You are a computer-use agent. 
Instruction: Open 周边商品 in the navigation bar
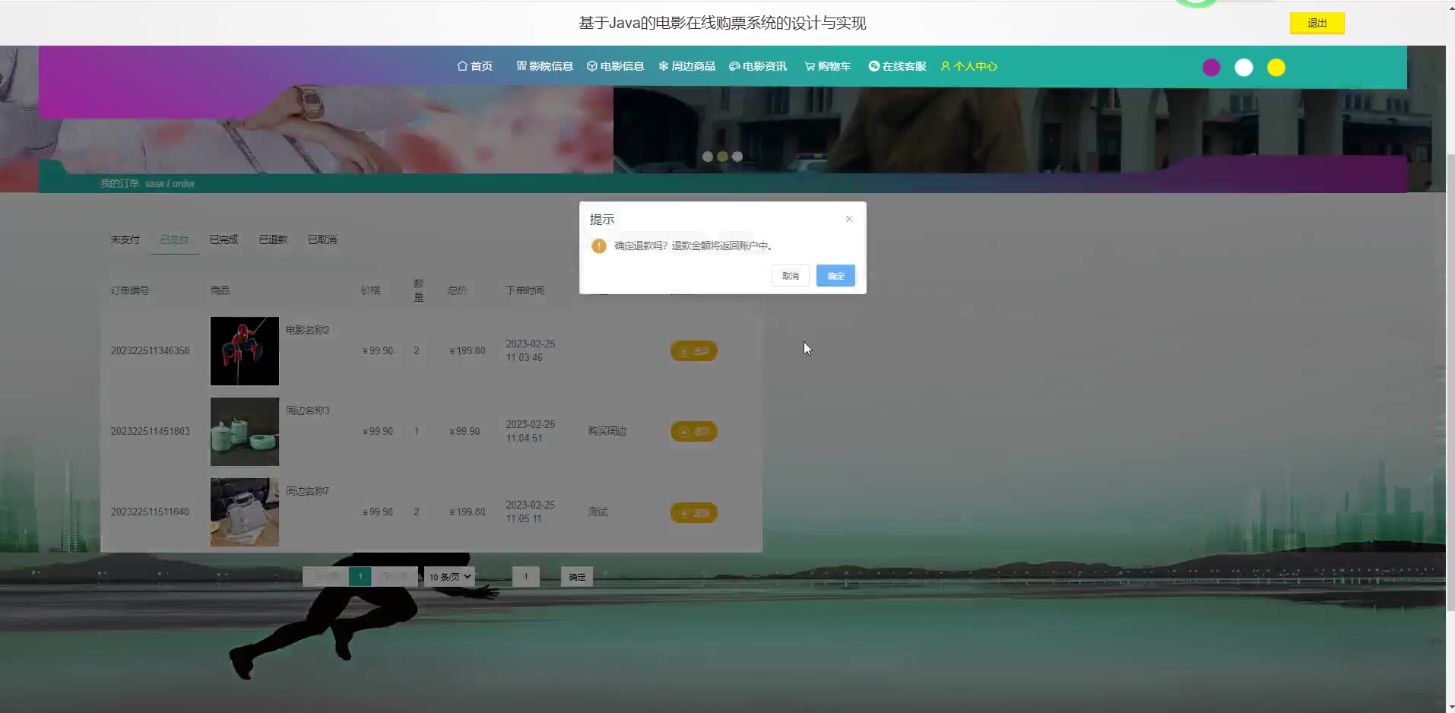tap(686, 66)
